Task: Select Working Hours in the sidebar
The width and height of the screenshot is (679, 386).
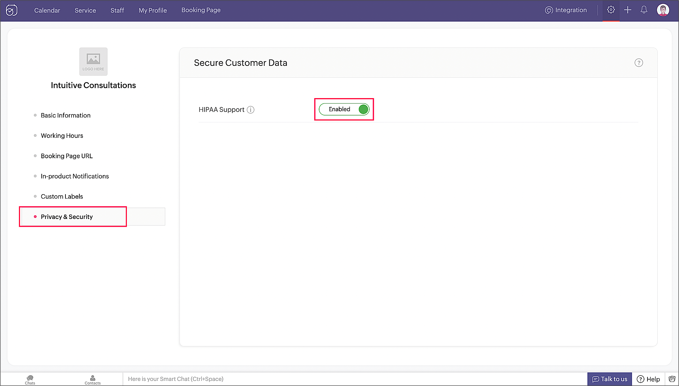Action: coord(62,135)
